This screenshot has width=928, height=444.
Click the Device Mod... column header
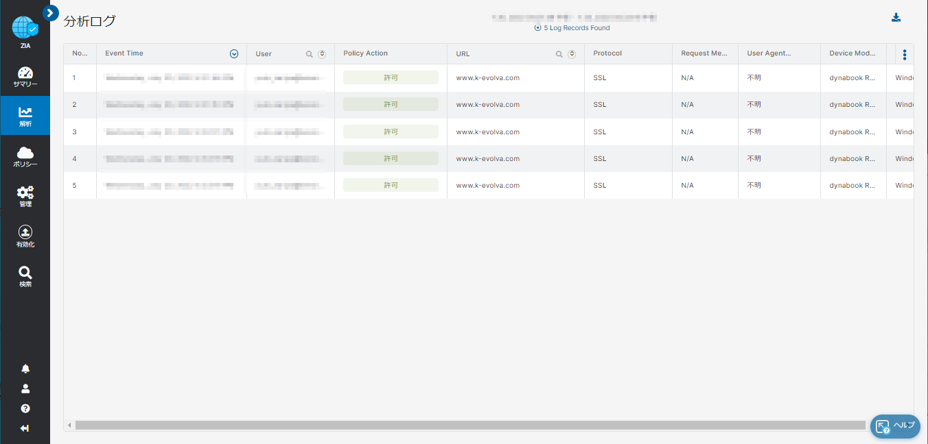(x=853, y=53)
